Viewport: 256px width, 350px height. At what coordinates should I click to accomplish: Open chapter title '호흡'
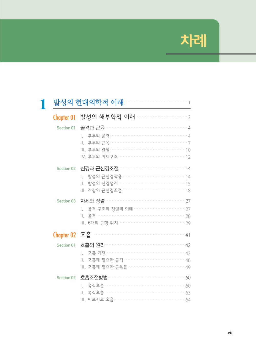86,234
